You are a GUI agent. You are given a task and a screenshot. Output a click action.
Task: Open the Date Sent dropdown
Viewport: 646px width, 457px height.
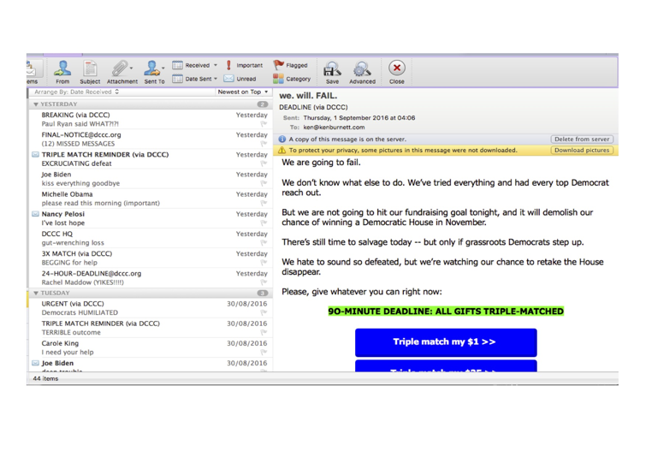point(196,79)
